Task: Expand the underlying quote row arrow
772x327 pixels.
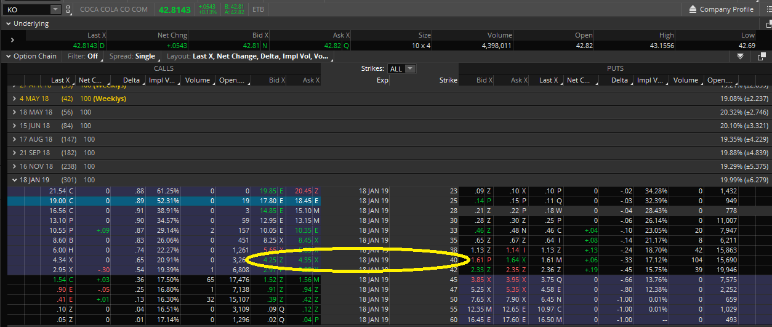Action: [12, 40]
